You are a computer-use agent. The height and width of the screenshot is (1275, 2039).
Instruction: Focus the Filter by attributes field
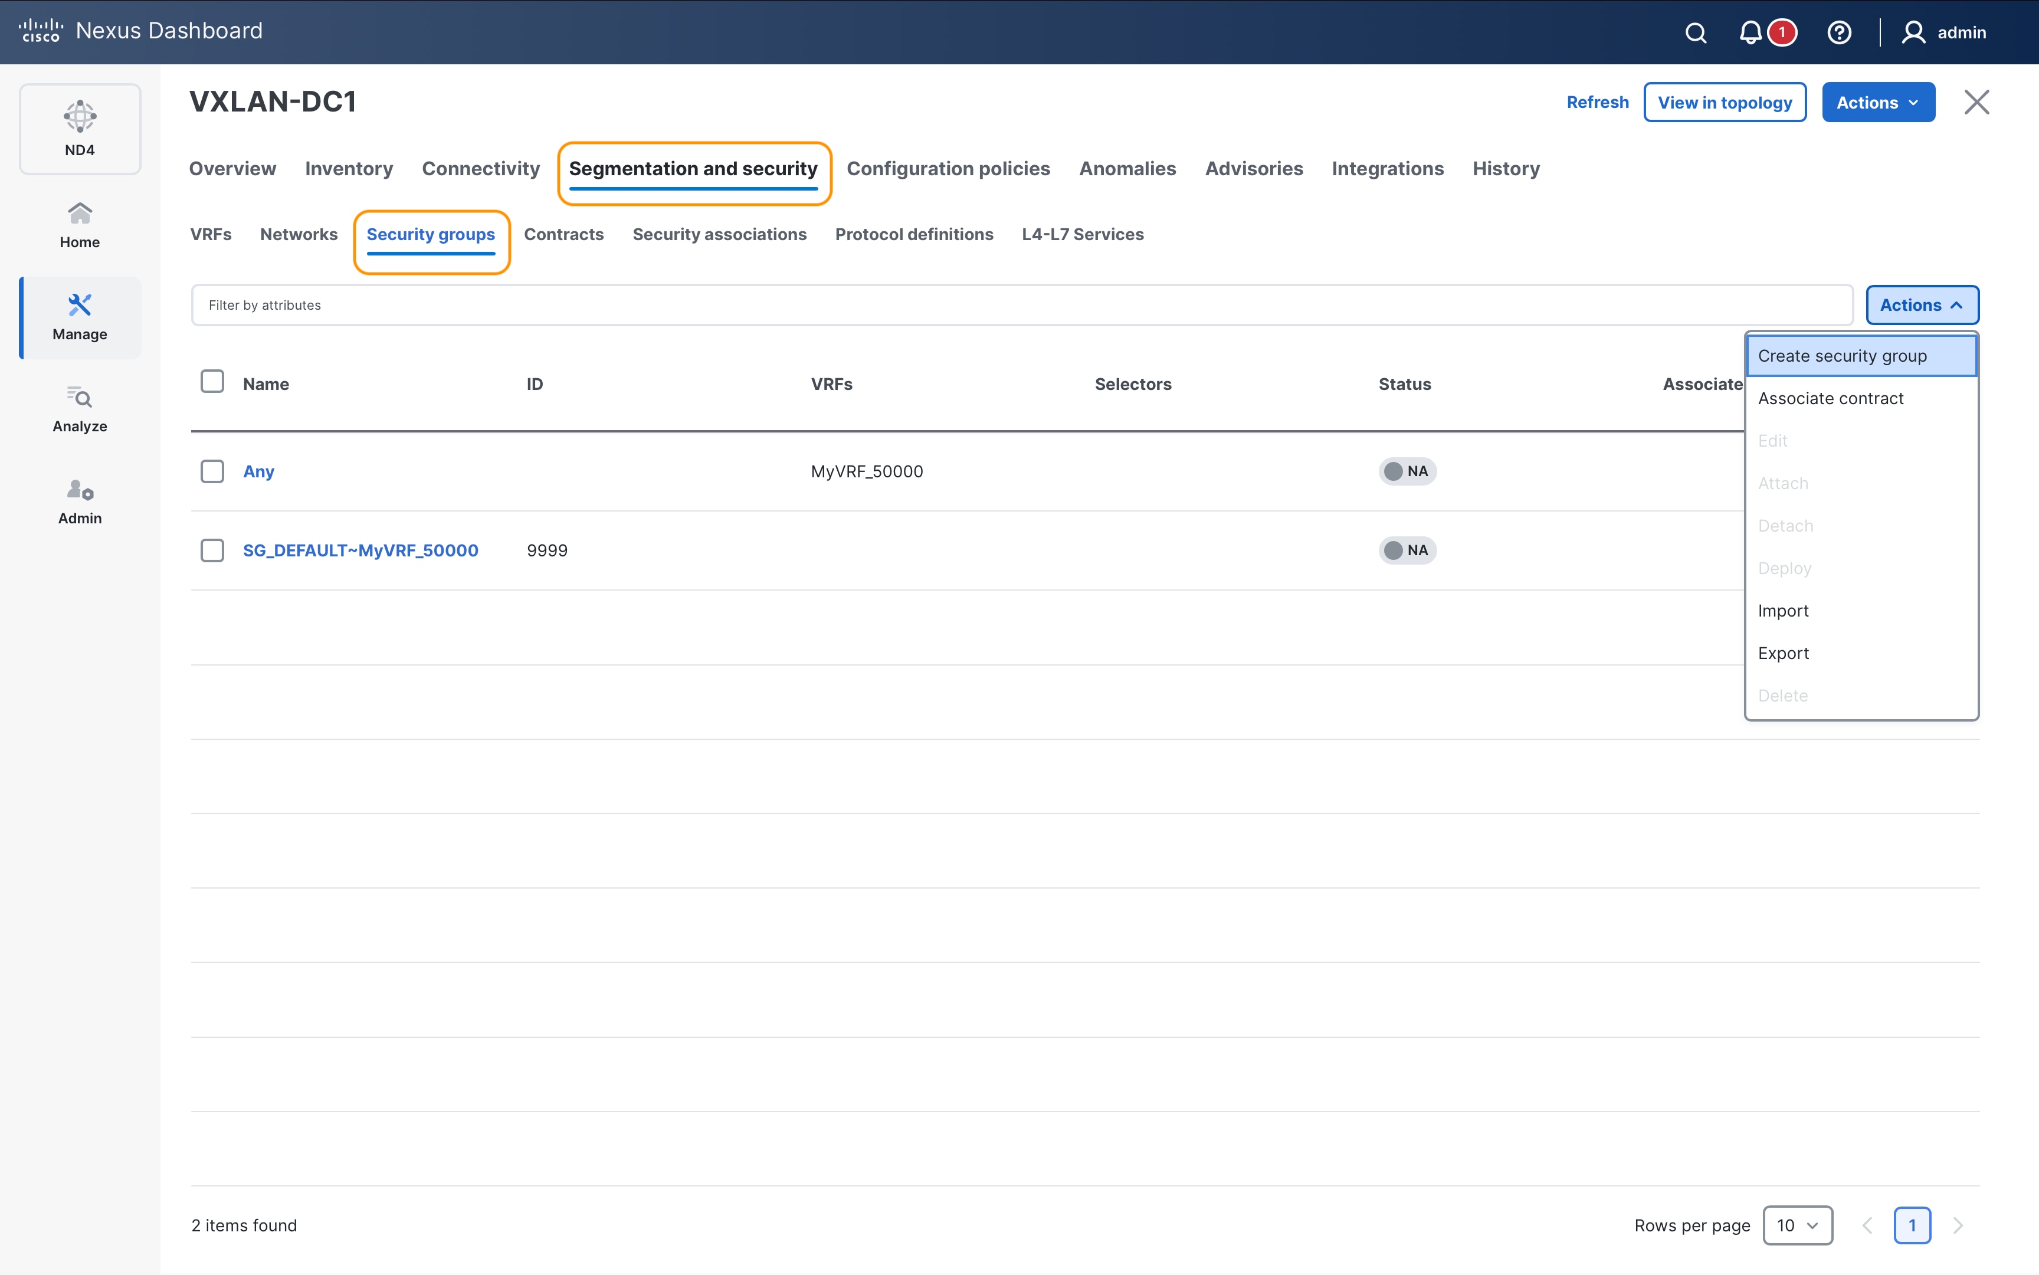click(x=1022, y=305)
